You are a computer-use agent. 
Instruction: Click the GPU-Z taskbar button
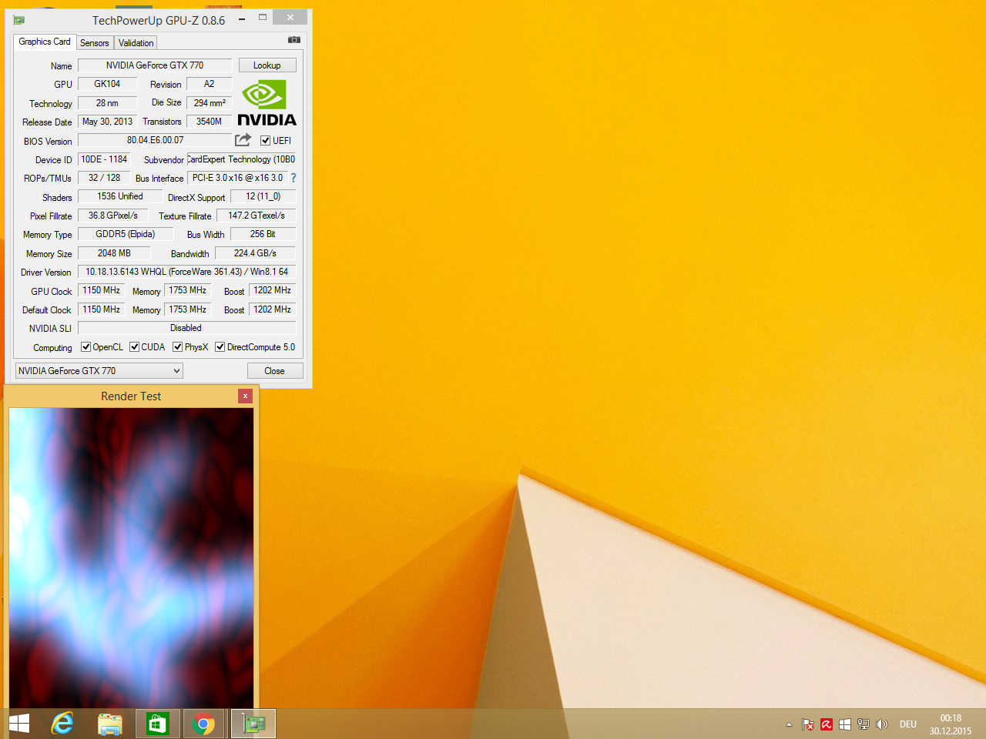click(253, 724)
